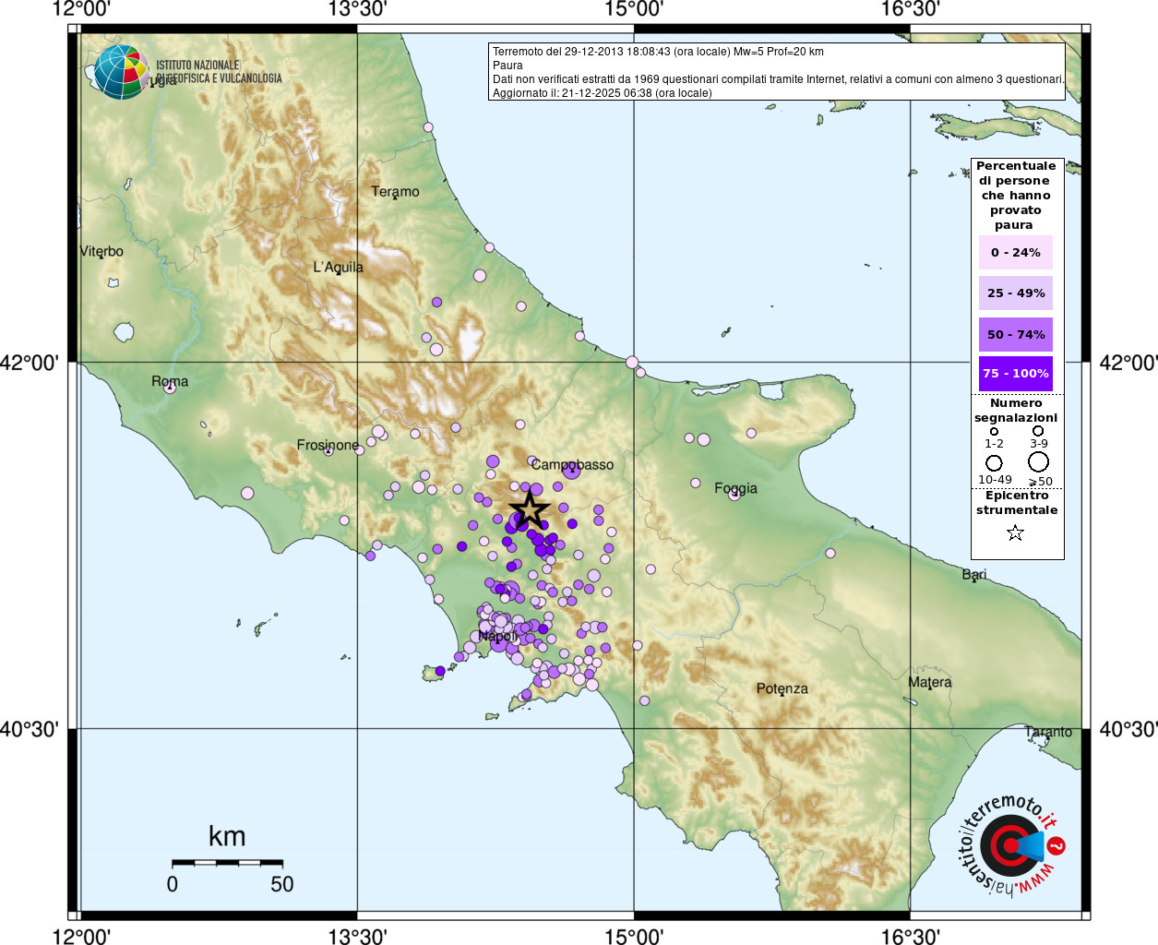The width and height of the screenshot is (1158, 945).
Task: Click the epicenter star symbol in the legend
Action: (x=1015, y=532)
